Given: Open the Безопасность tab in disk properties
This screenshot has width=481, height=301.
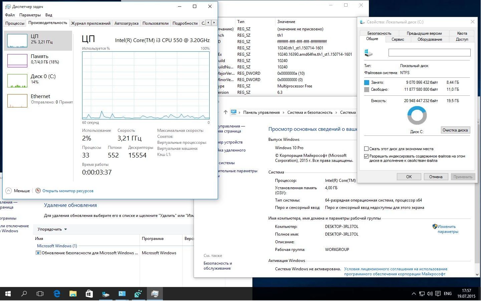Looking at the screenshot, I should (379, 33).
